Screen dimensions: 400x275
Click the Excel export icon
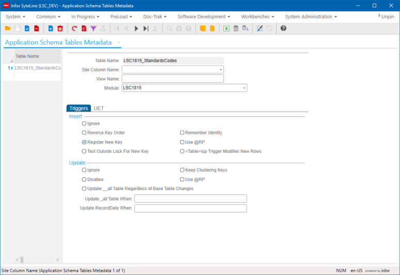(x=226, y=28)
